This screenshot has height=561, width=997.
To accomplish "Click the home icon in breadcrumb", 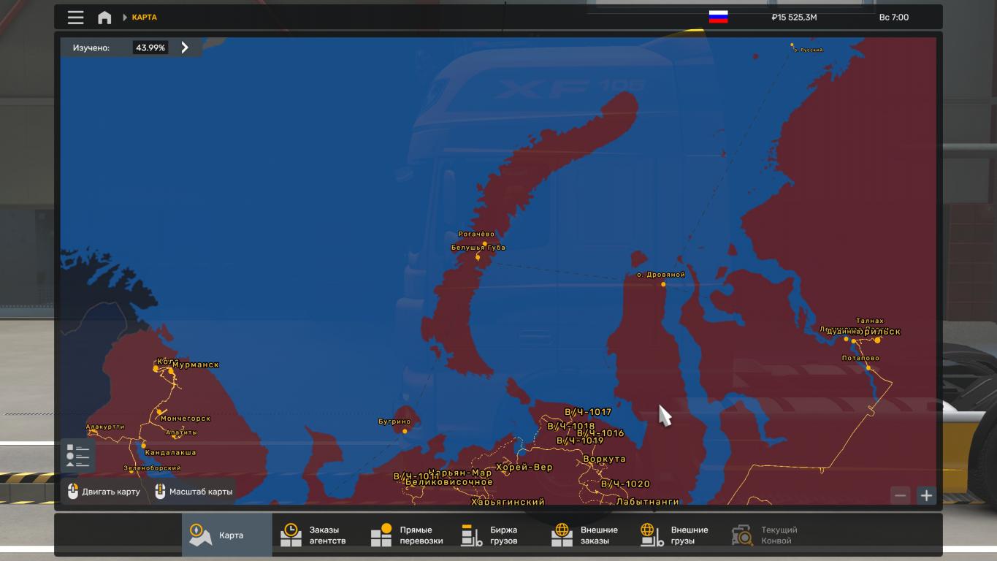I will tap(104, 18).
